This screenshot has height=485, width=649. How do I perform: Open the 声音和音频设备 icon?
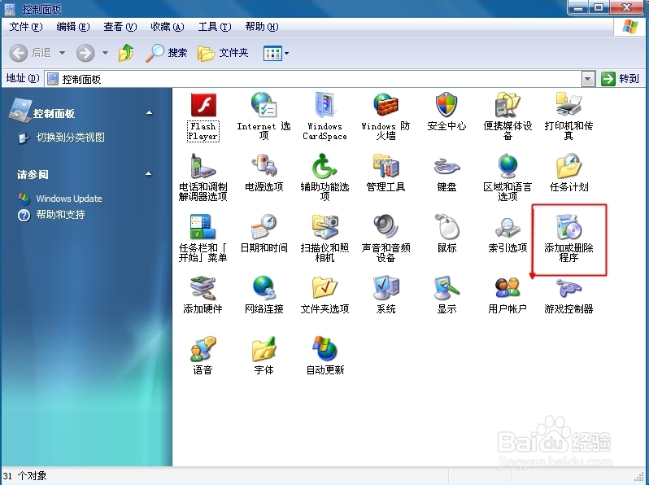pos(385,227)
